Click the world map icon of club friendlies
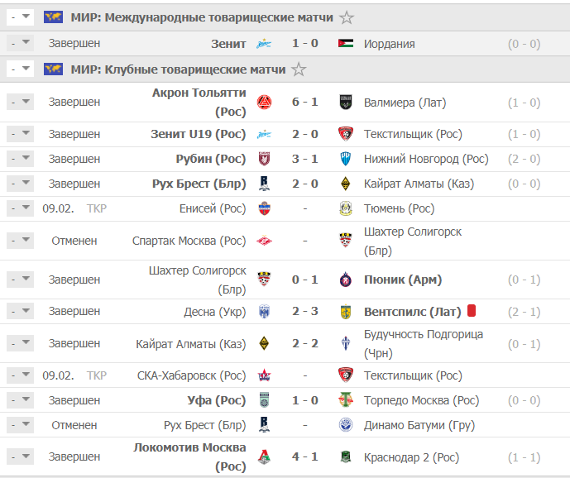 click(x=53, y=69)
